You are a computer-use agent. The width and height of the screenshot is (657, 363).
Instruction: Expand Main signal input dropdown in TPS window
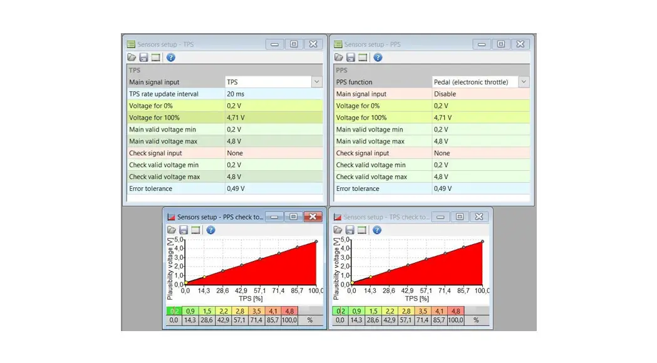[x=317, y=82]
